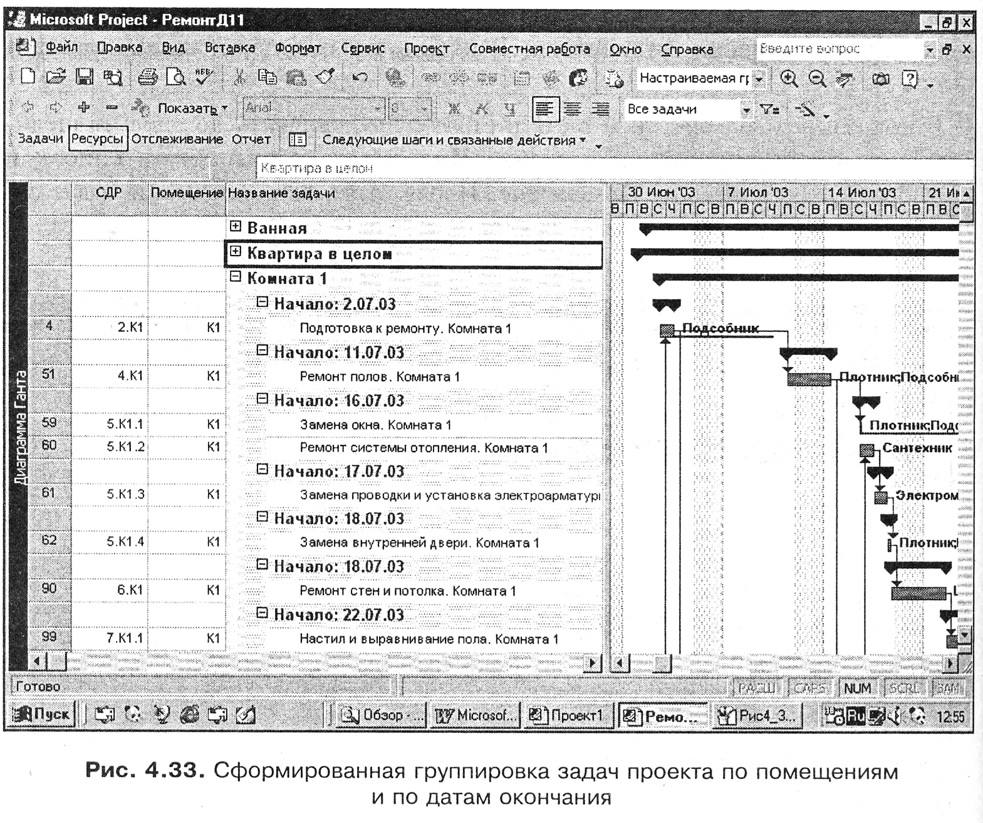Toggle underline Ч formatting
The image size is (983, 823).
pos(510,109)
